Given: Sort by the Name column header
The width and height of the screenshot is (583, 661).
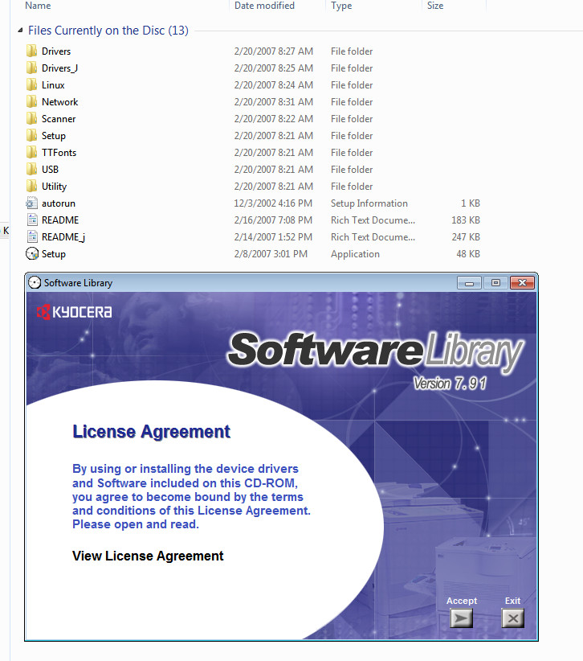Looking at the screenshot, I should (38, 6).
